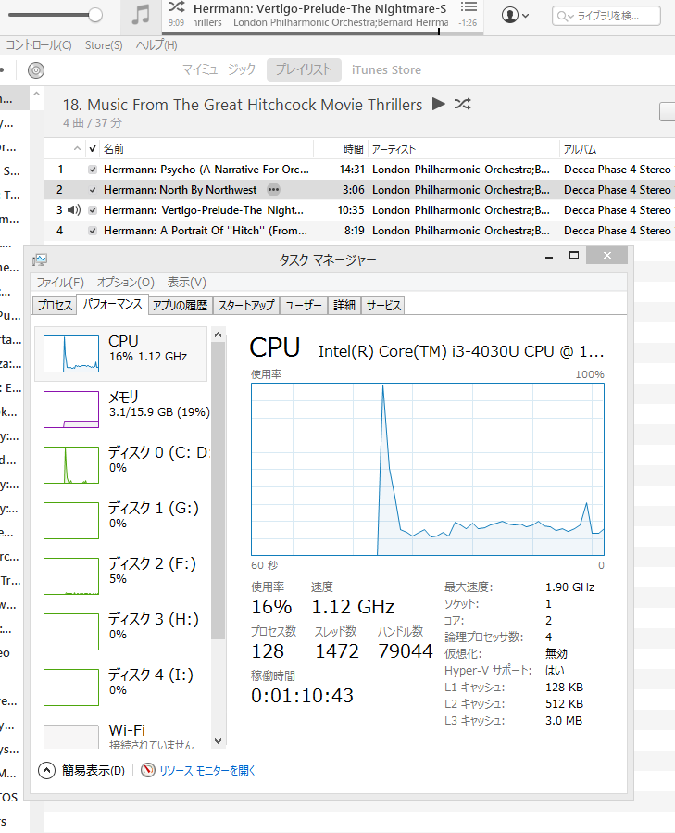The width and height of the screenshot is (675, 833).
Task: Uncheck A Portrait Of Hitch track checkbox
Action: (x=93, y=231)
